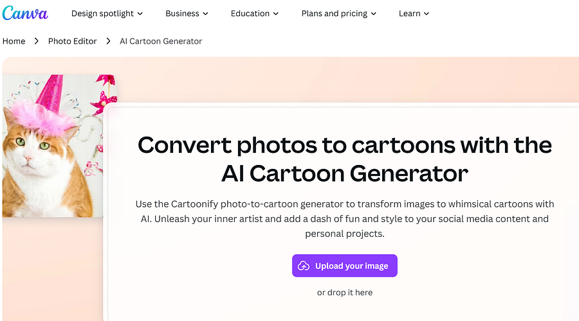Expand the Education dropdown chevron

(276, 13)
